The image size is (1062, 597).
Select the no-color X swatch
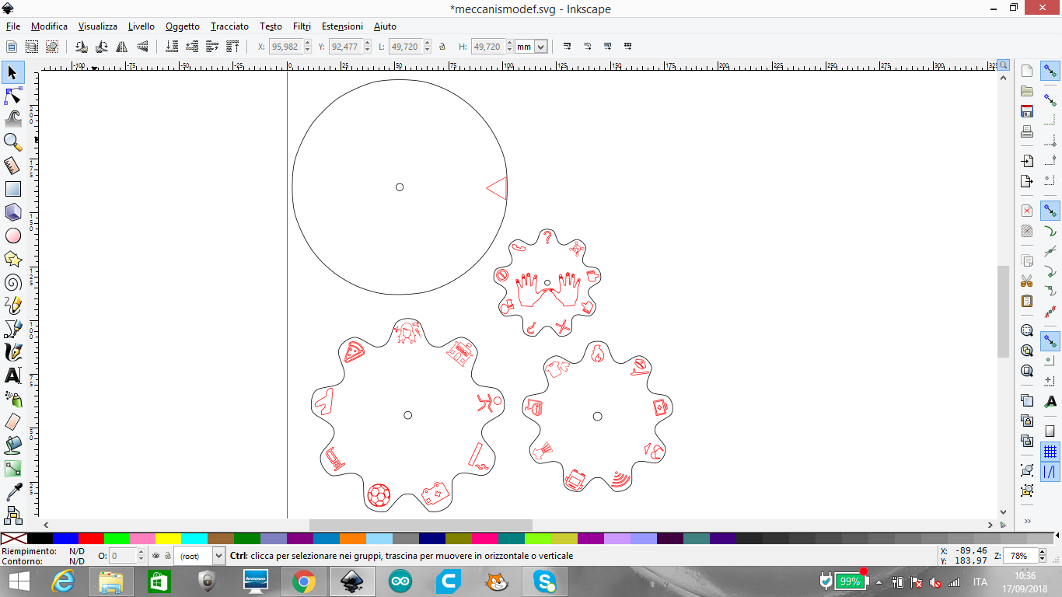point(13,538)
